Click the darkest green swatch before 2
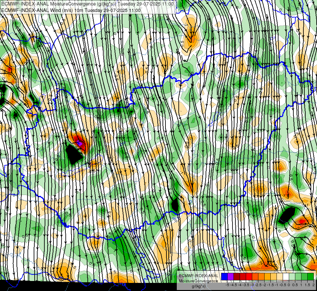The image size is (317, 291). [311, 276]
